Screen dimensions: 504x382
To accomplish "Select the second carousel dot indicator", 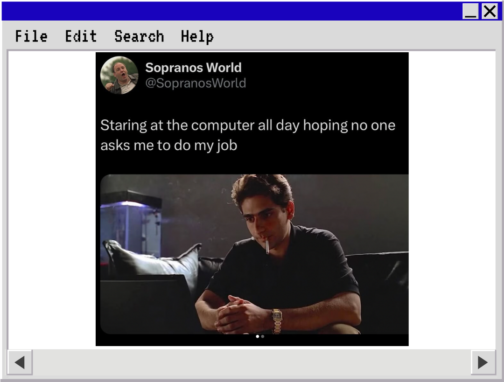I will click(x=263, y=336).
